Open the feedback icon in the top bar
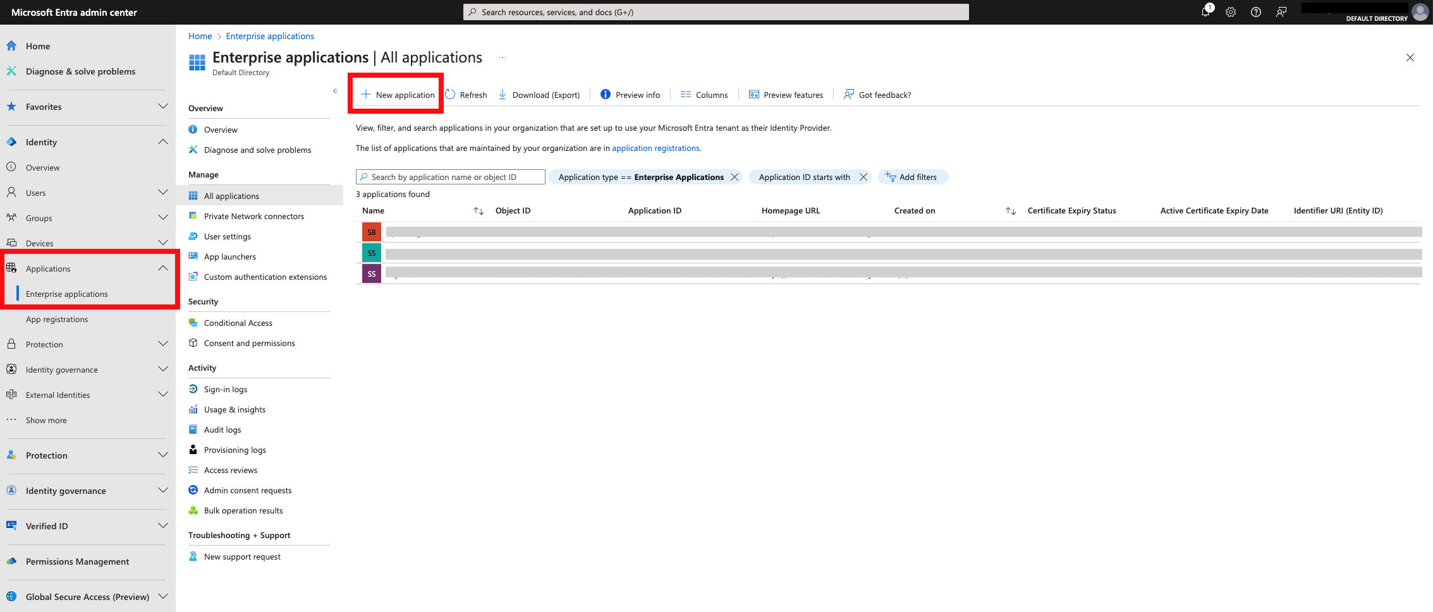Screen dimensions: 1433x612 (x=1281, y=11)
